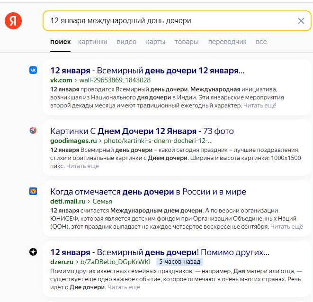Go to the товары tab
This screenshot has width=313, height=302.
click(x=187, y=42)
